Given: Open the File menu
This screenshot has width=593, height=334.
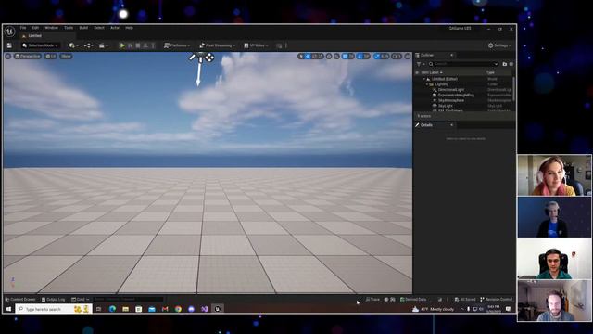Looking at the screenshot, I should pyautogui.click(x=23, y=28).
